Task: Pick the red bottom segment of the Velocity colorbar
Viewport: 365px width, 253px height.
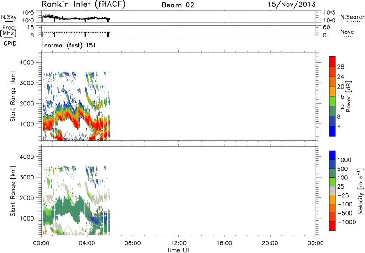Action: tap(333, 226)
